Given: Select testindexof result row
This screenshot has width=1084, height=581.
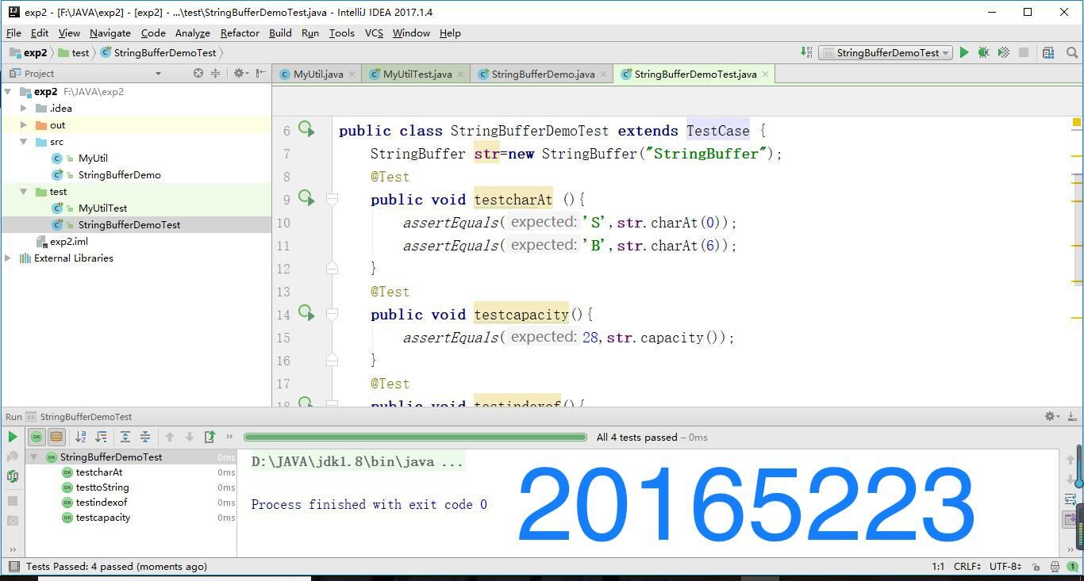Looking at the screenshot, I should click(x=131, y=503).
